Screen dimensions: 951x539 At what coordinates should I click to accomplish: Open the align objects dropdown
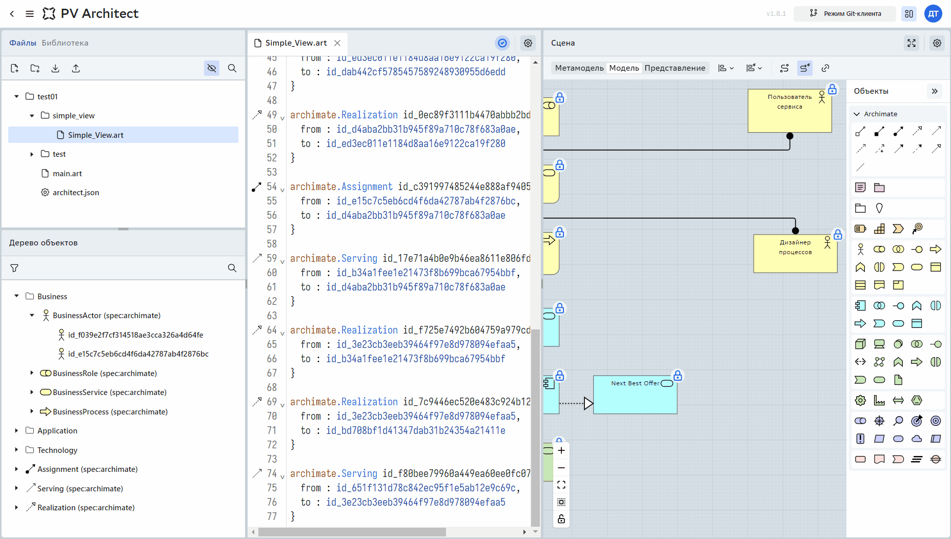tap(726, 68)
